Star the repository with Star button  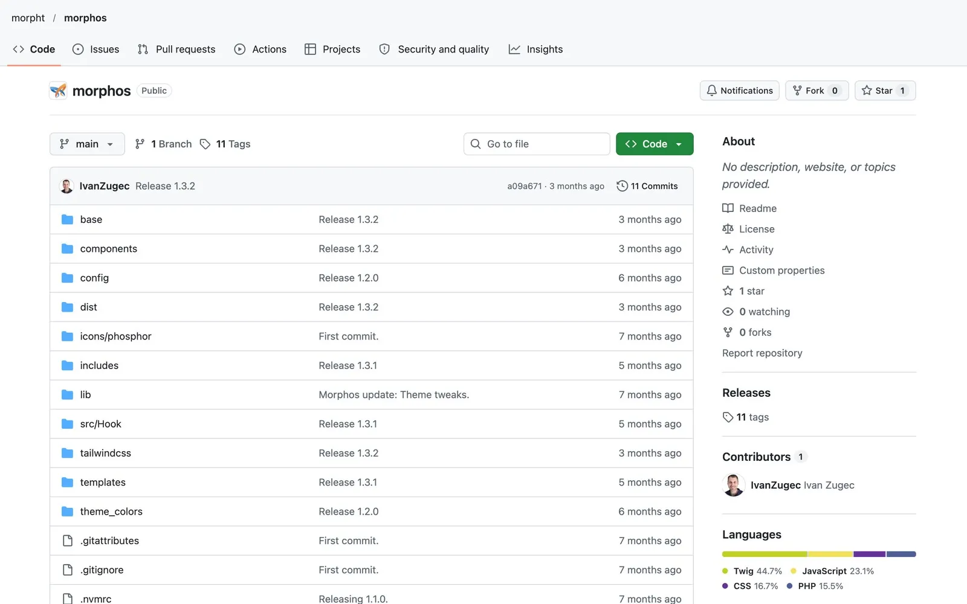tap(885, 91)
